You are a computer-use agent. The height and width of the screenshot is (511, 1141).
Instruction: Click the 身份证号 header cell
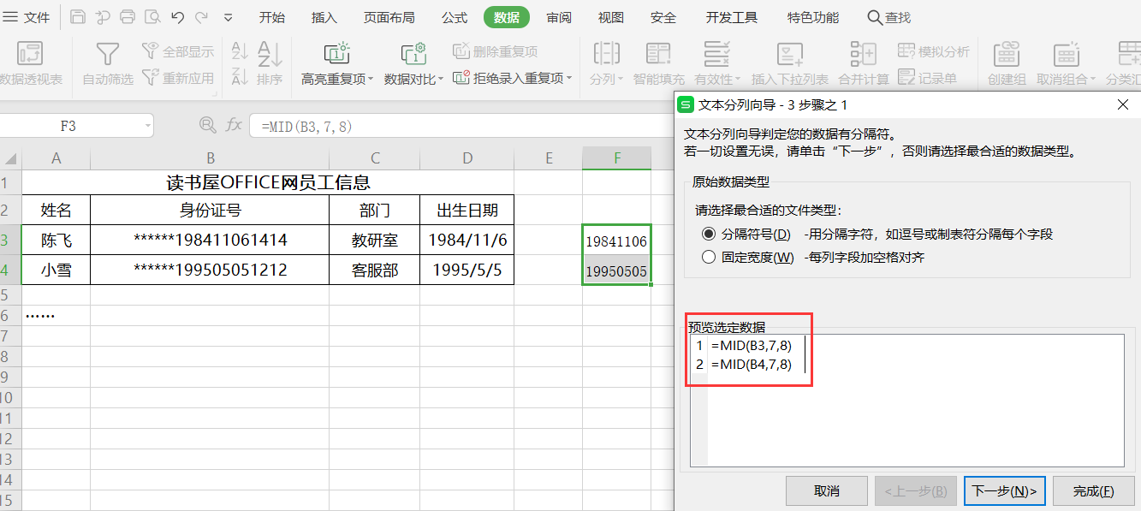click(x=210, y=211)
